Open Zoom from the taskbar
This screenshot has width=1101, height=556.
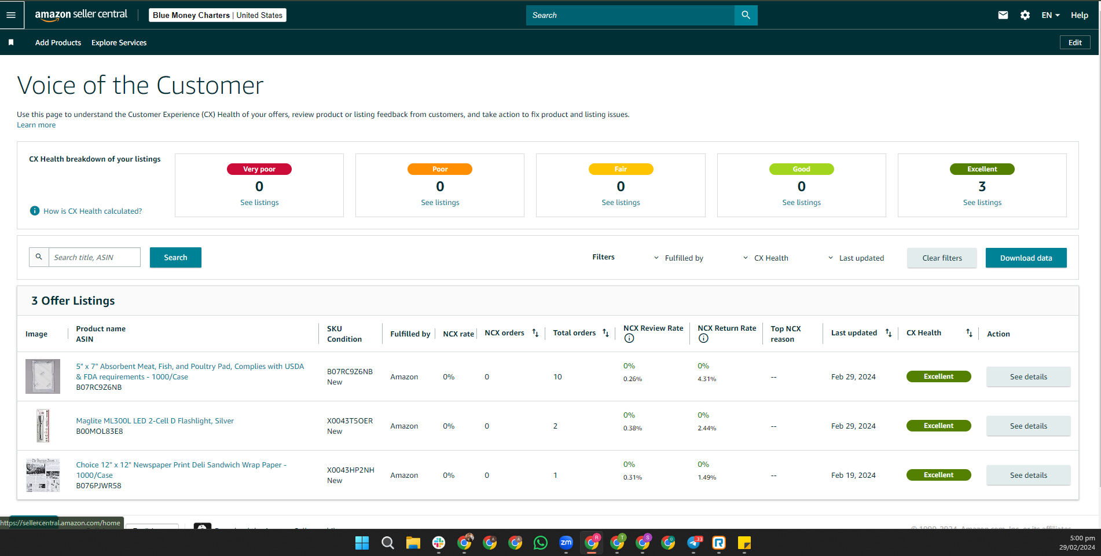pyautogui.click(x=566, y=543)
